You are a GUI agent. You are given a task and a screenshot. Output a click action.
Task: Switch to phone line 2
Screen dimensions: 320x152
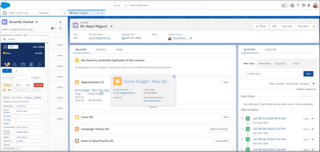(x=17, y=71)
